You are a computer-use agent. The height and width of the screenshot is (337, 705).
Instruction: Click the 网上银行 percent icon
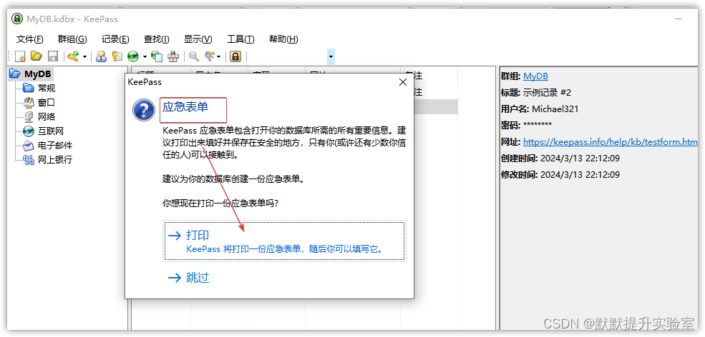(29, 160)
